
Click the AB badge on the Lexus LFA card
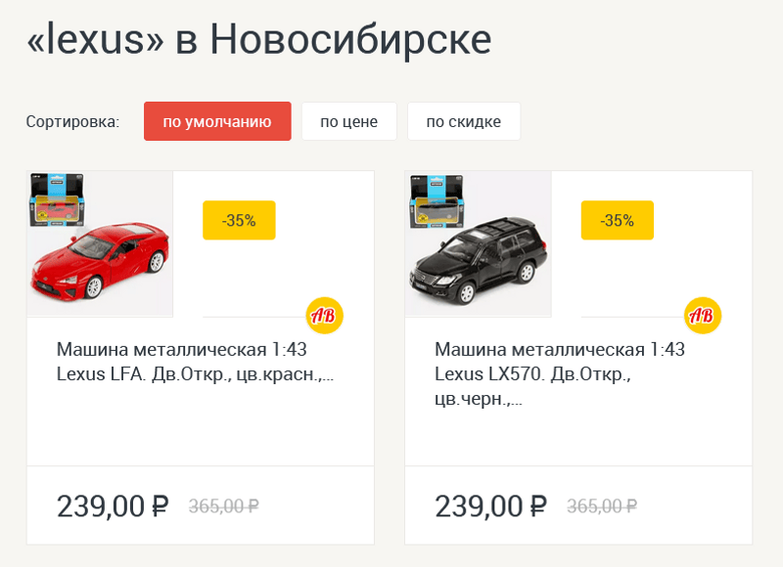tap(324, 315)
